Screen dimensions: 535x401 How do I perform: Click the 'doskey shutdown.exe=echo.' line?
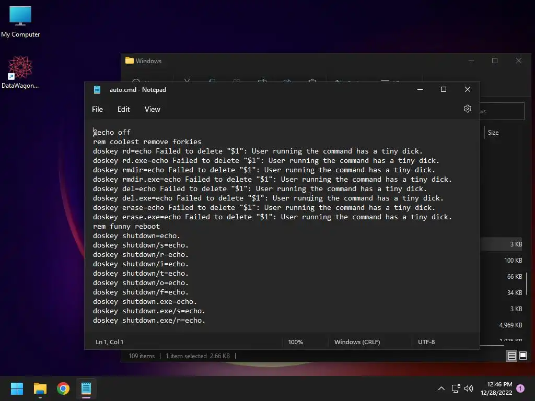click(x=145, y=302)
